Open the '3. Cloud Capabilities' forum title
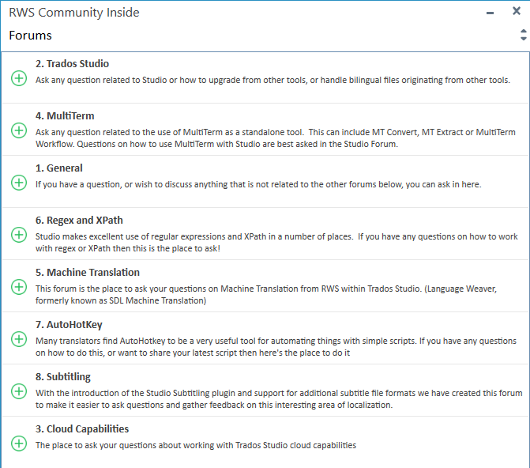530x468 pixels. tap(82, 428)
